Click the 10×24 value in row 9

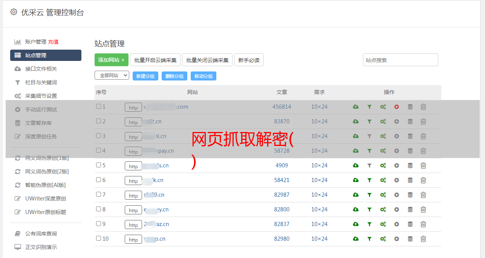320,224
